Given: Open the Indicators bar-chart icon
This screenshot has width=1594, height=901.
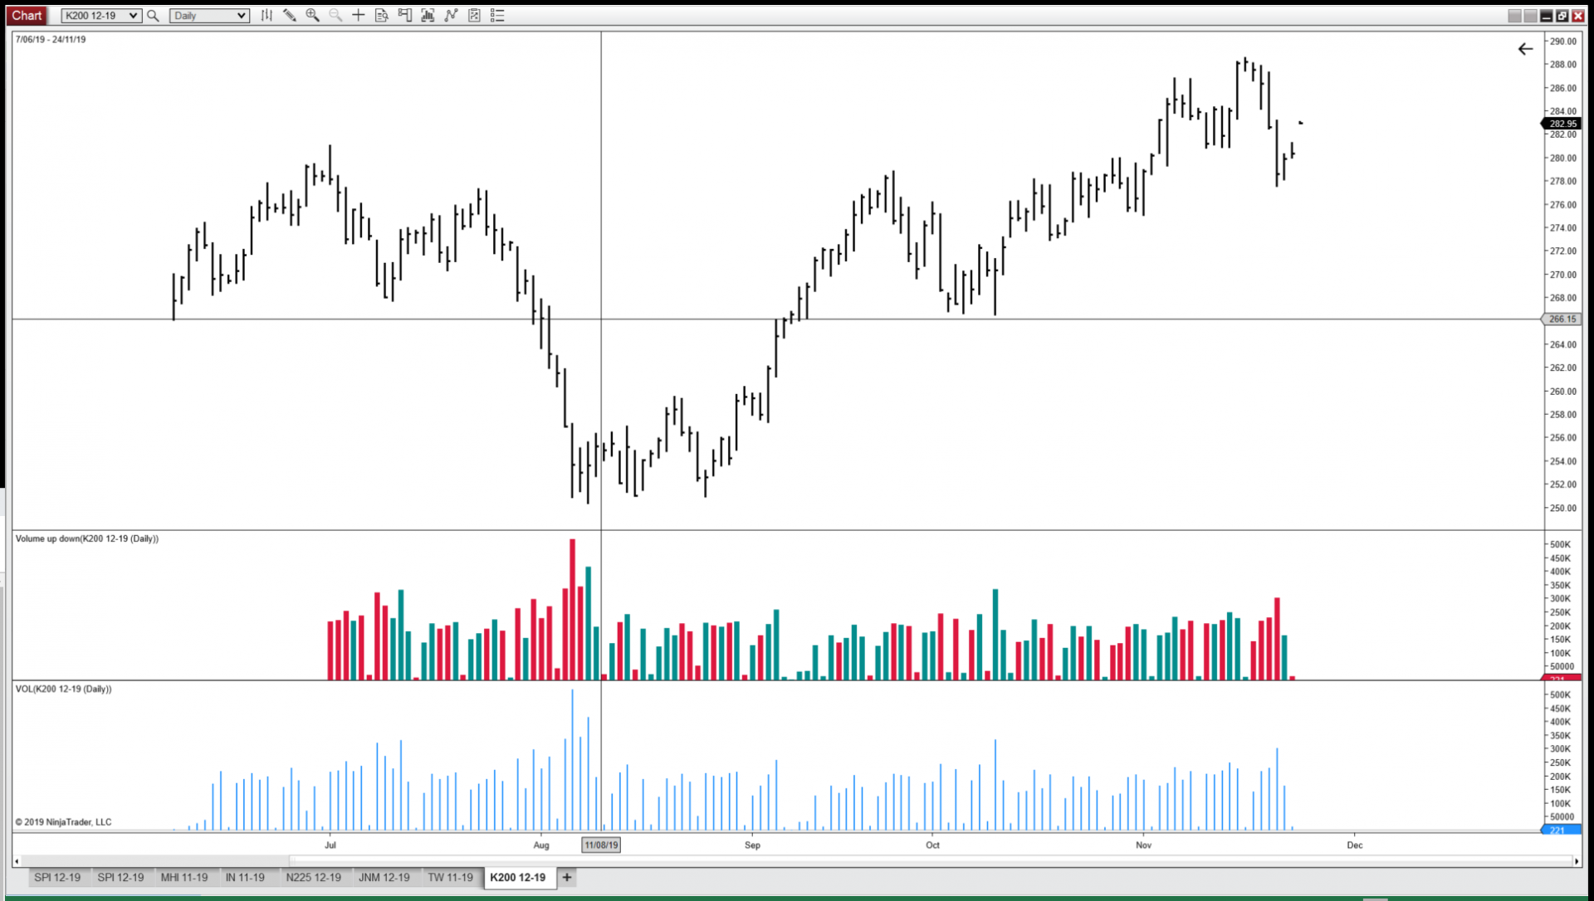Looking at the screenshot, I should [428, 15].
